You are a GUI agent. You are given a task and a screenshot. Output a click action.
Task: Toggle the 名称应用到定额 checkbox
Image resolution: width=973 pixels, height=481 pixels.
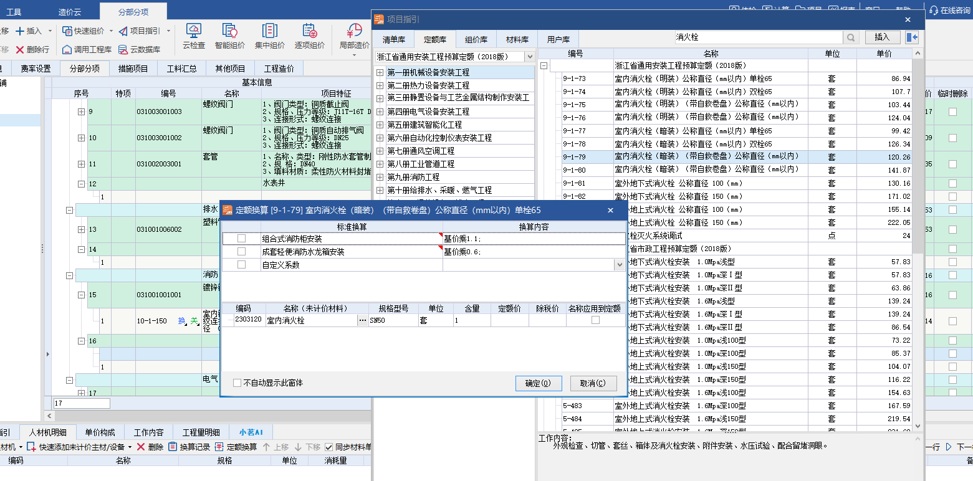click(595, 320)
